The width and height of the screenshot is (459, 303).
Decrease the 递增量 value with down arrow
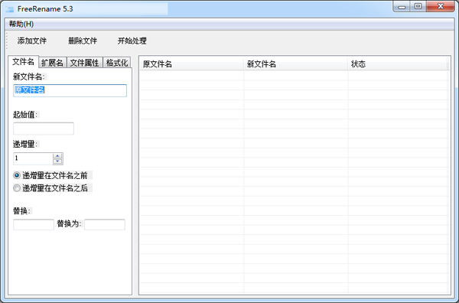pyautogui.click(x=57, y=161)
